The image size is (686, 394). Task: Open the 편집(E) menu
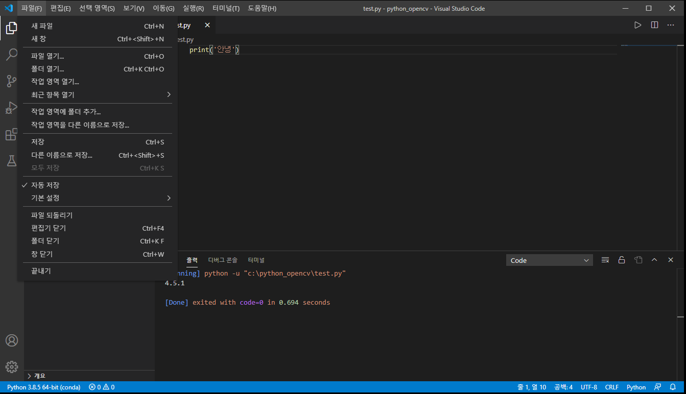click(61, 8)
